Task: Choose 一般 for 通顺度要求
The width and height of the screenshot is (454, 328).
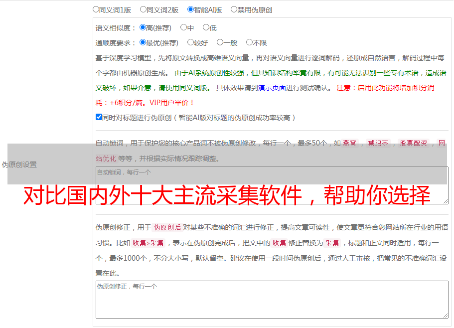Action: click(220, 43)
